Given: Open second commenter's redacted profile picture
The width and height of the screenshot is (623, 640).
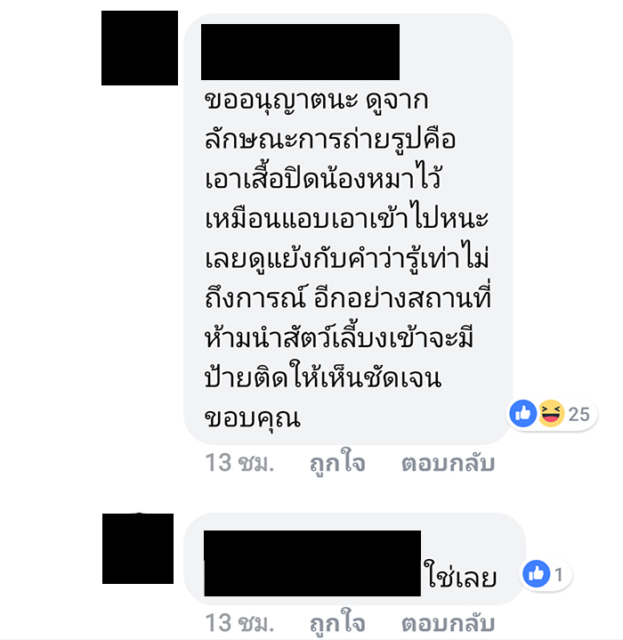Looking at the screenshot, I should pyautogui.click(x=138, y=548).
